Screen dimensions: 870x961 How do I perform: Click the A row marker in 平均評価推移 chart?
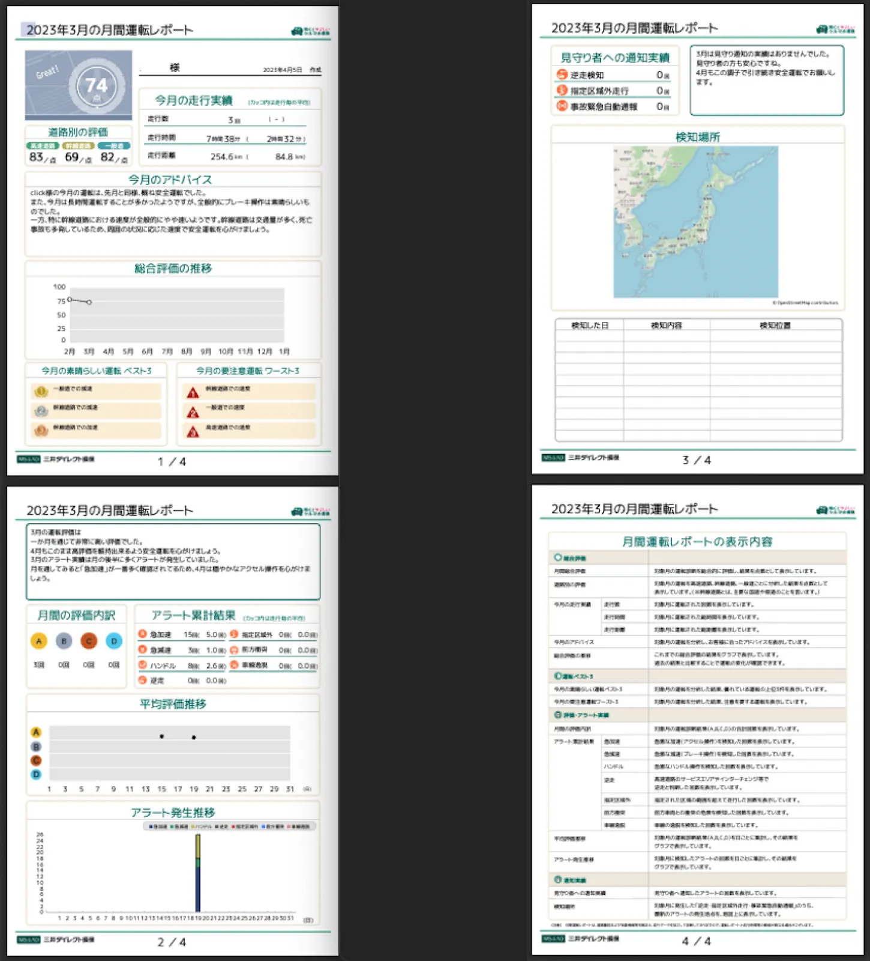point(36,732)
